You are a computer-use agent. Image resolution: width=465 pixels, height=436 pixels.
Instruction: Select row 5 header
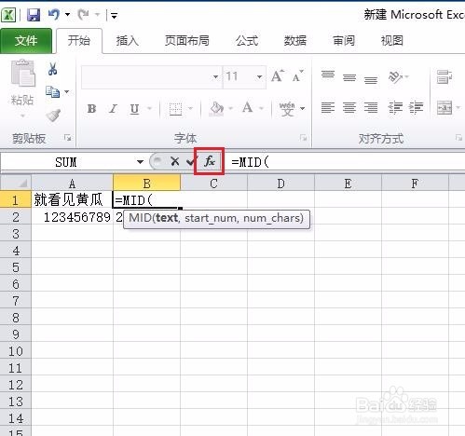point(16,267)
